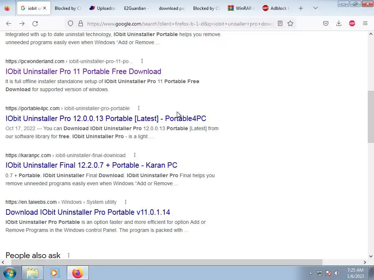This screenshot has height=280, width=374.
Task: Switch to the Uploadrar tab
Action: pos(102,8)
